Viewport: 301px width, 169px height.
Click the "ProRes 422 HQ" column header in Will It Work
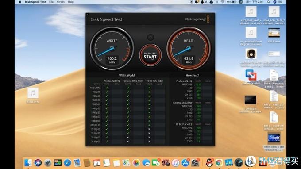point(112,81)
